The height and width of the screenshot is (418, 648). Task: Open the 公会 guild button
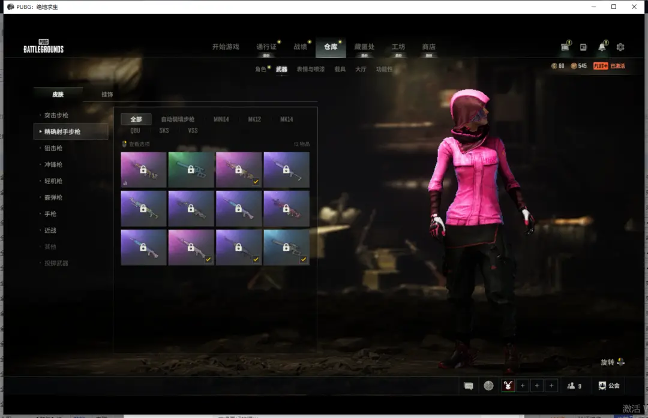609,386
